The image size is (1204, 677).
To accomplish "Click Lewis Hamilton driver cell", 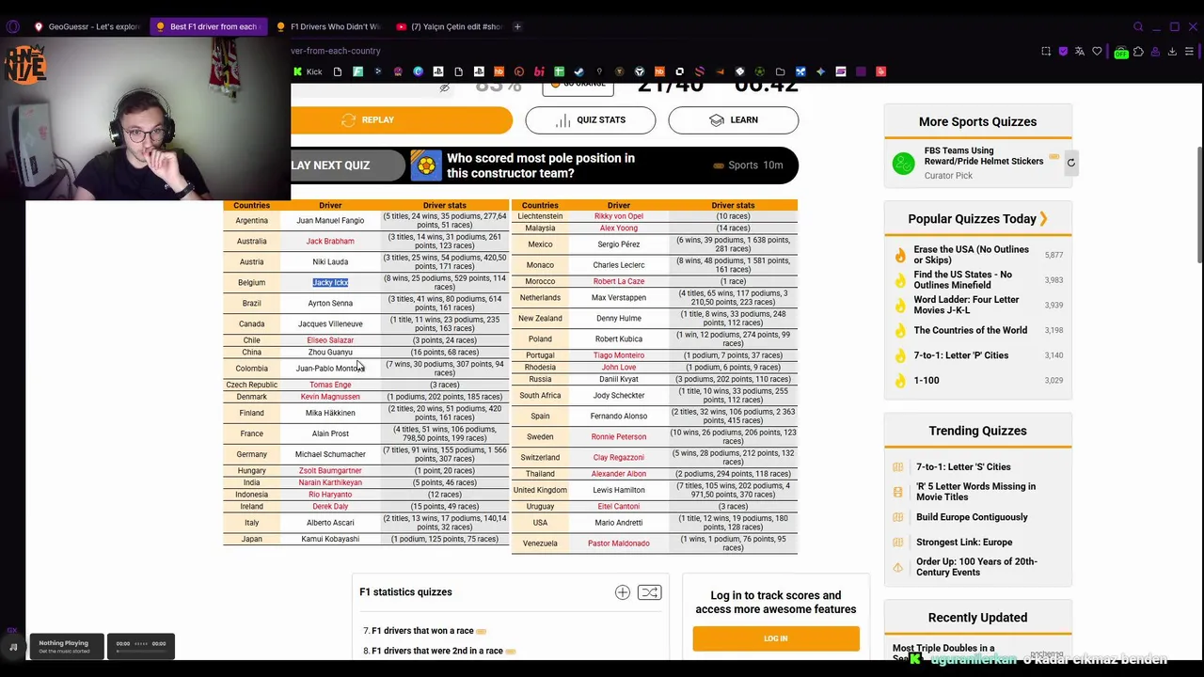I will tap(619, 490).
